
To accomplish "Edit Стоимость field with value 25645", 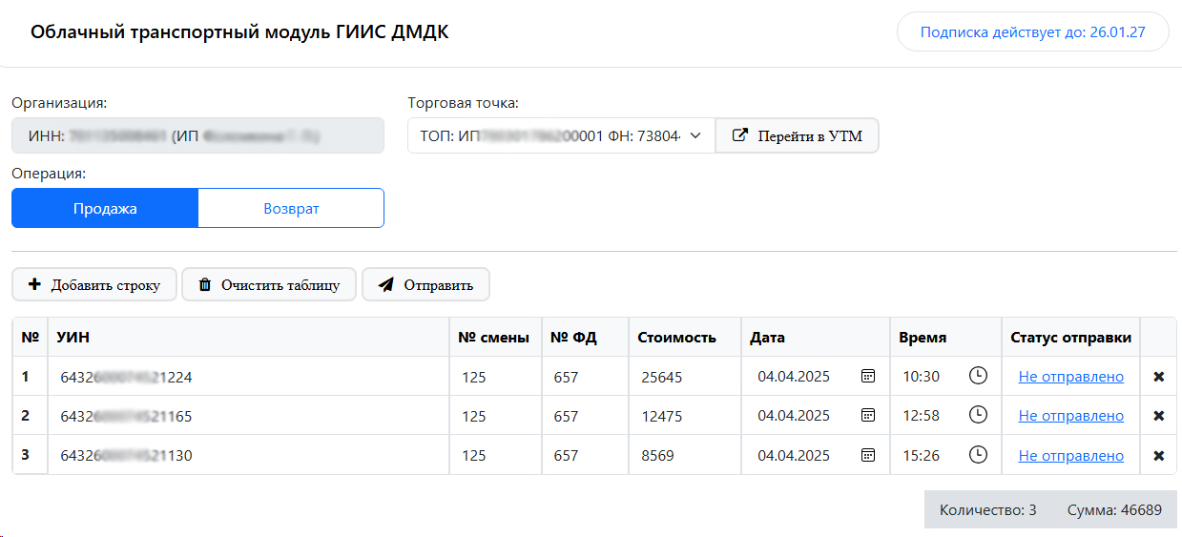I will click(683, 377).
